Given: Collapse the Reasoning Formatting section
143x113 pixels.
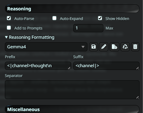Looking at the screenshot, I should (x=30, y=37).
